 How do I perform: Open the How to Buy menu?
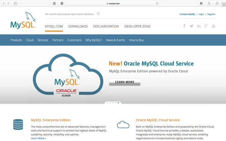136,40
